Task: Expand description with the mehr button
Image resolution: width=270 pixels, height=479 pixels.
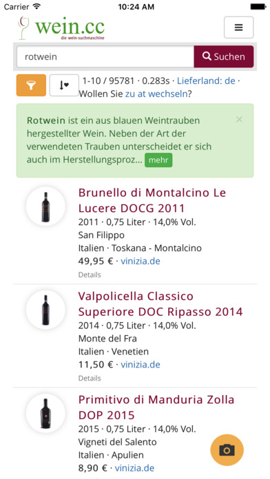Action: [158, 160]
